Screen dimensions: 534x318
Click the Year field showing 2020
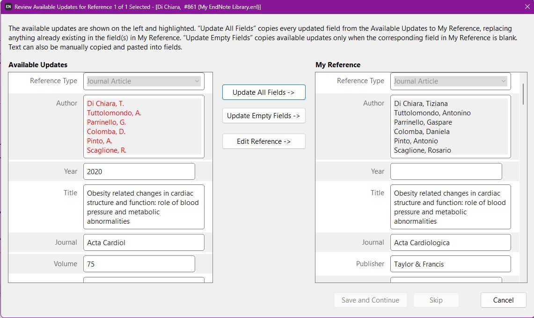pos(139,171)
